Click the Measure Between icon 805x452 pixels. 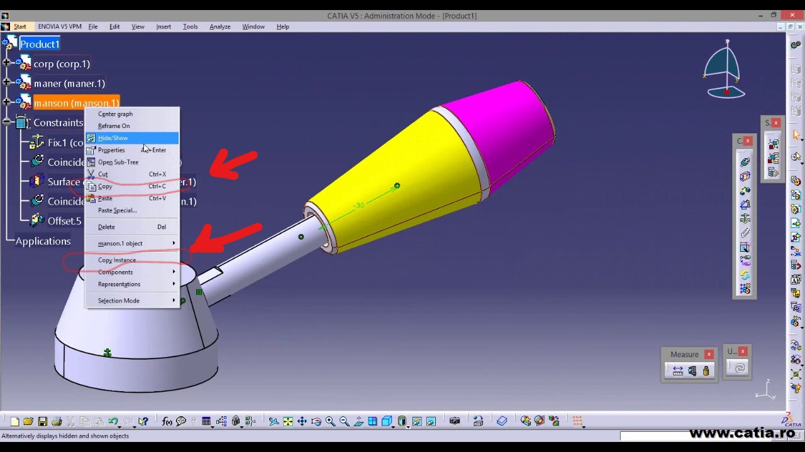point(677,371)
